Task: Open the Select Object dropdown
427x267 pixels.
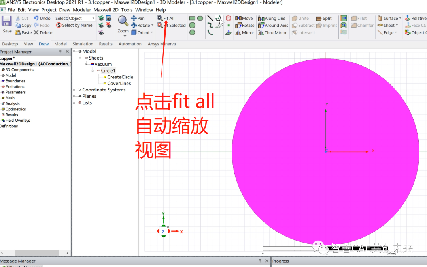Action: click(x=93, y=18)
